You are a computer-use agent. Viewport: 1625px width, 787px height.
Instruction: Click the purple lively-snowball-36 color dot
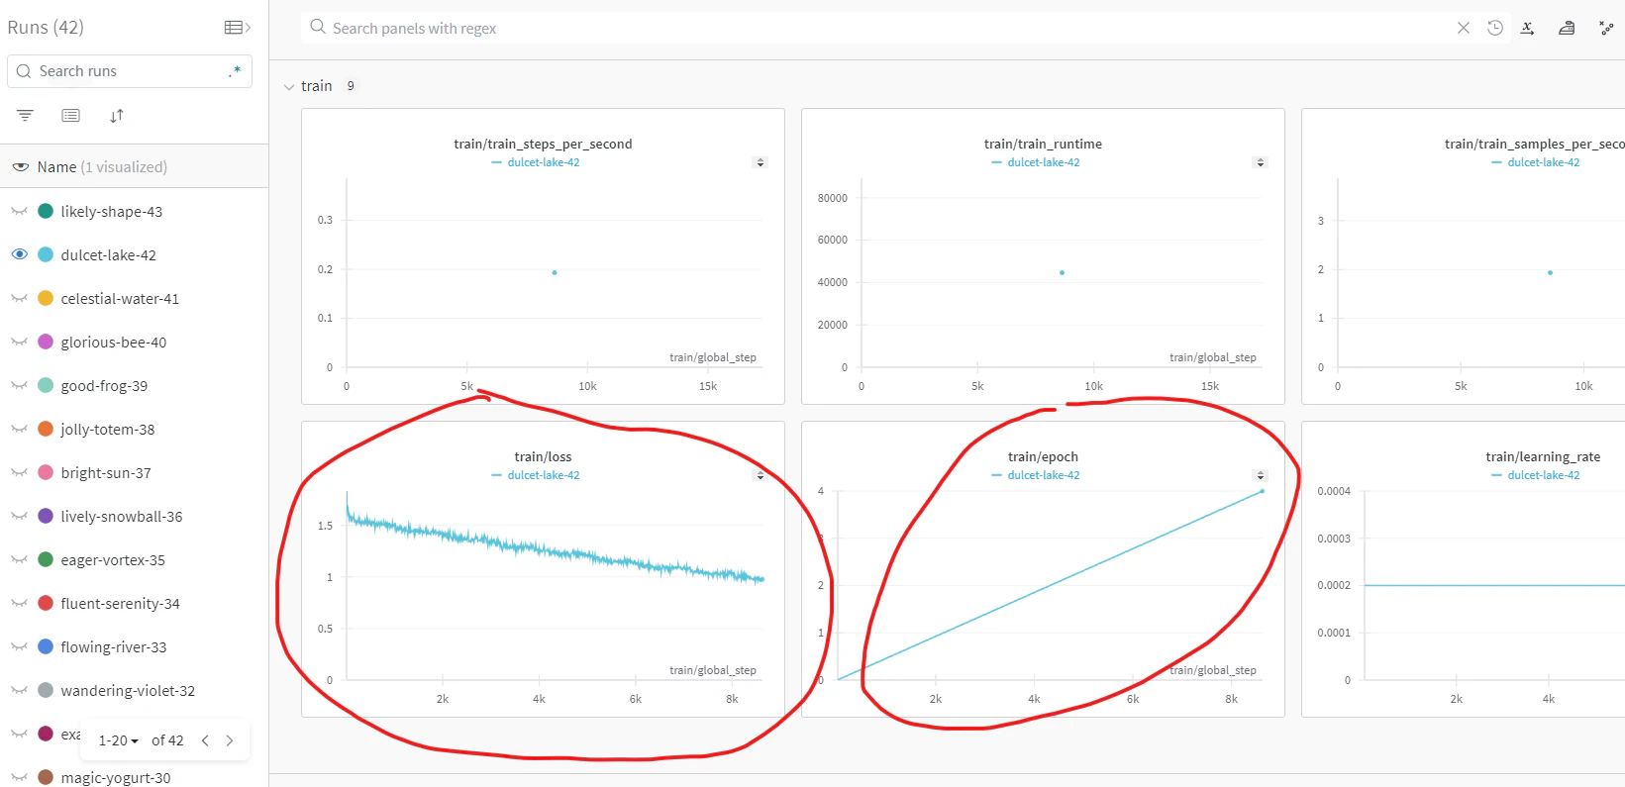tap(46, 516)
